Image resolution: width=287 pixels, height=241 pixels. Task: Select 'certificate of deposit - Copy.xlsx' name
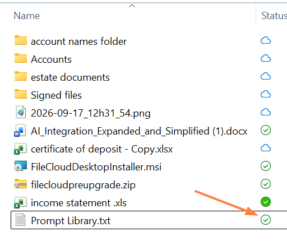(x=102, y=149)
